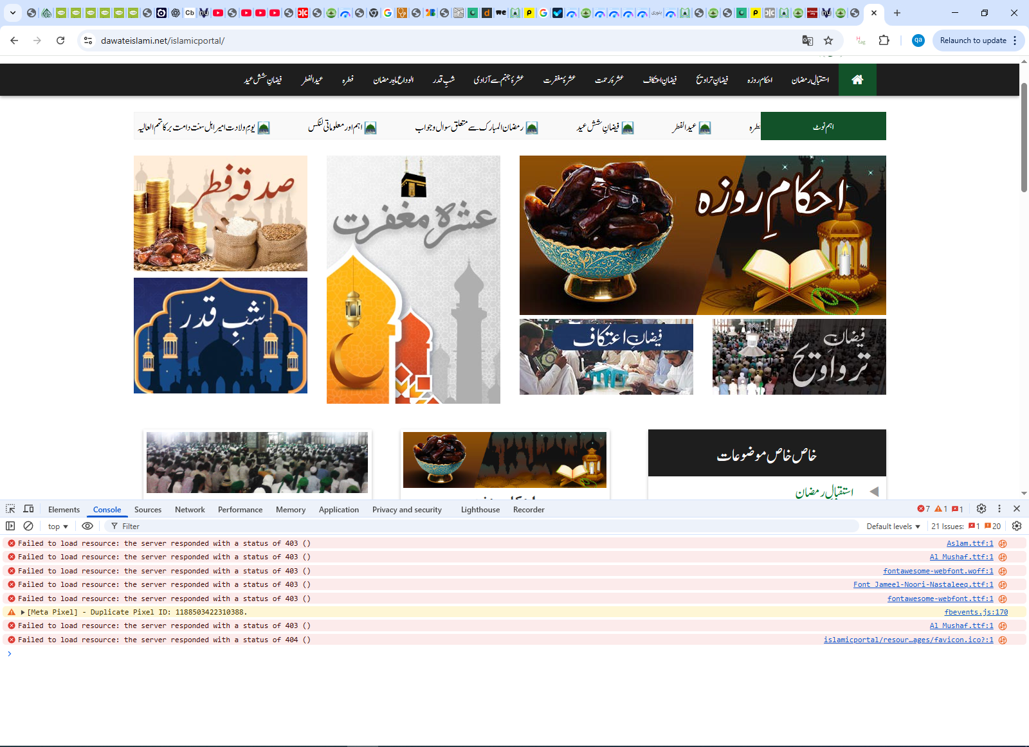Click the page vertical scrollbar thumb
1029x747 pixels.
(x=1024, y=135)
